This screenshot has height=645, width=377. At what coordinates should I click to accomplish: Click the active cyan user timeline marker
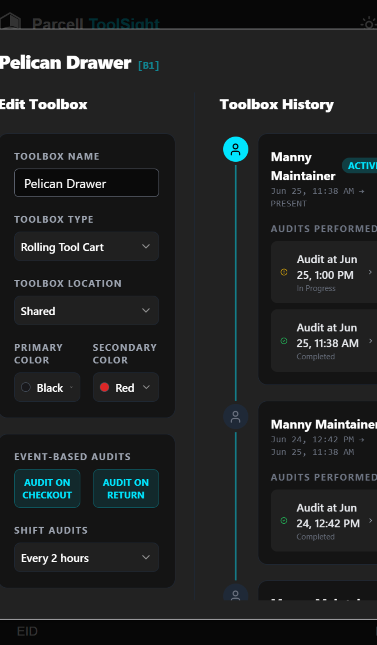(x=236, y=149)
